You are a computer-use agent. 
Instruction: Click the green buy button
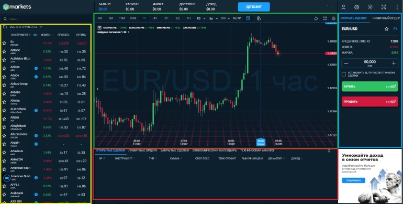click(370, 87)
